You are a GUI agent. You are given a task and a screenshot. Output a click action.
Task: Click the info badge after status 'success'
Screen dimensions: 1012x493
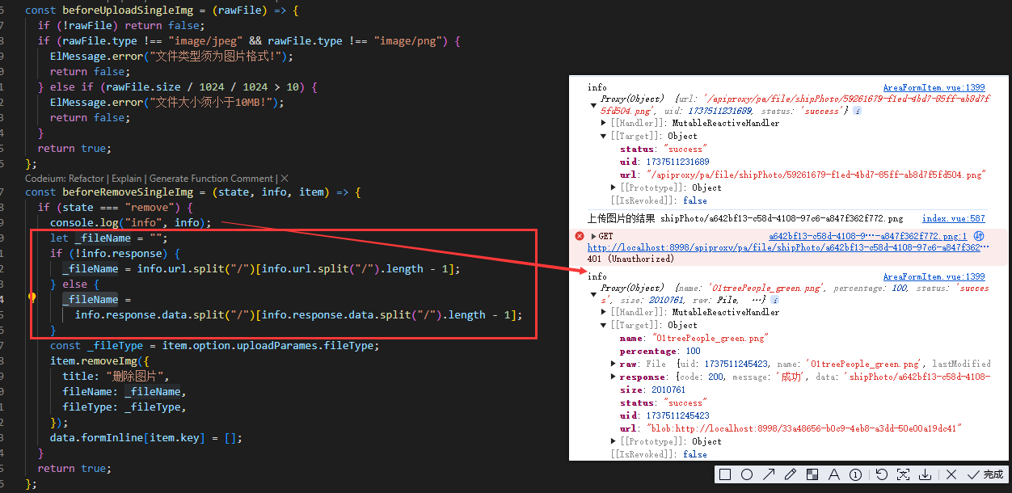coord(857,111)
